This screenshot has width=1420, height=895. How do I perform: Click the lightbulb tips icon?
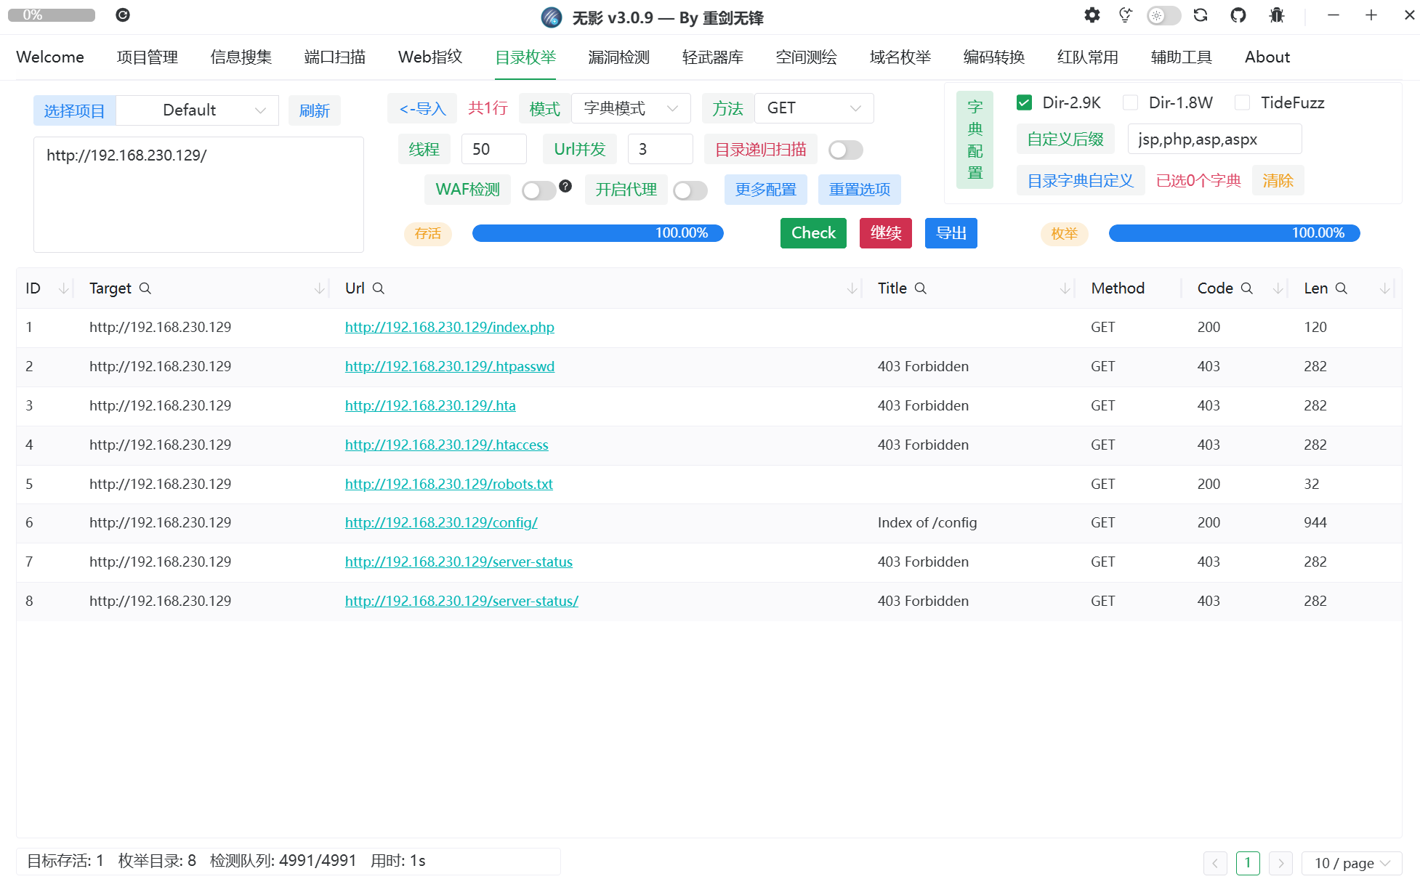pyautogui.click(x=1126, y=15)
